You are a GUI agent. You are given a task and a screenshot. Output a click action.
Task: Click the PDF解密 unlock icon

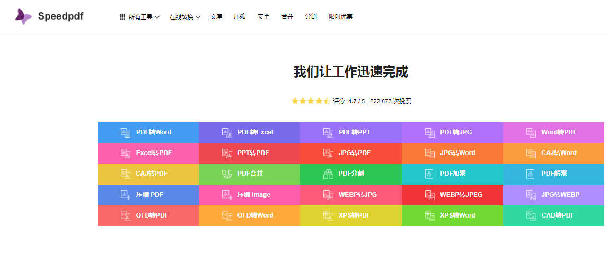coord(530,174)
